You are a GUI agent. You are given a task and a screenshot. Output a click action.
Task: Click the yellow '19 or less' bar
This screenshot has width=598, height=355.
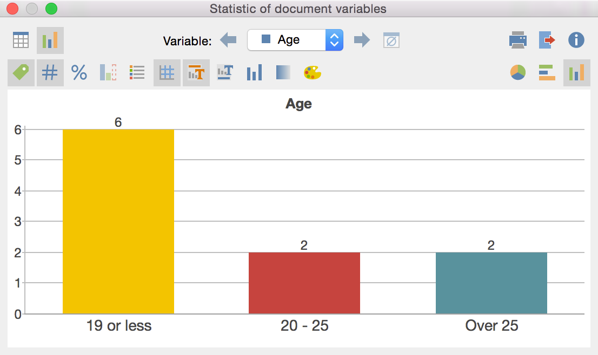(118, 221)
